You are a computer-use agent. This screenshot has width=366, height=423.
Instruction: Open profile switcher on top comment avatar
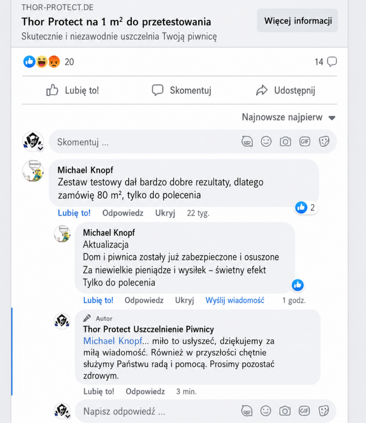click(41, 148)
